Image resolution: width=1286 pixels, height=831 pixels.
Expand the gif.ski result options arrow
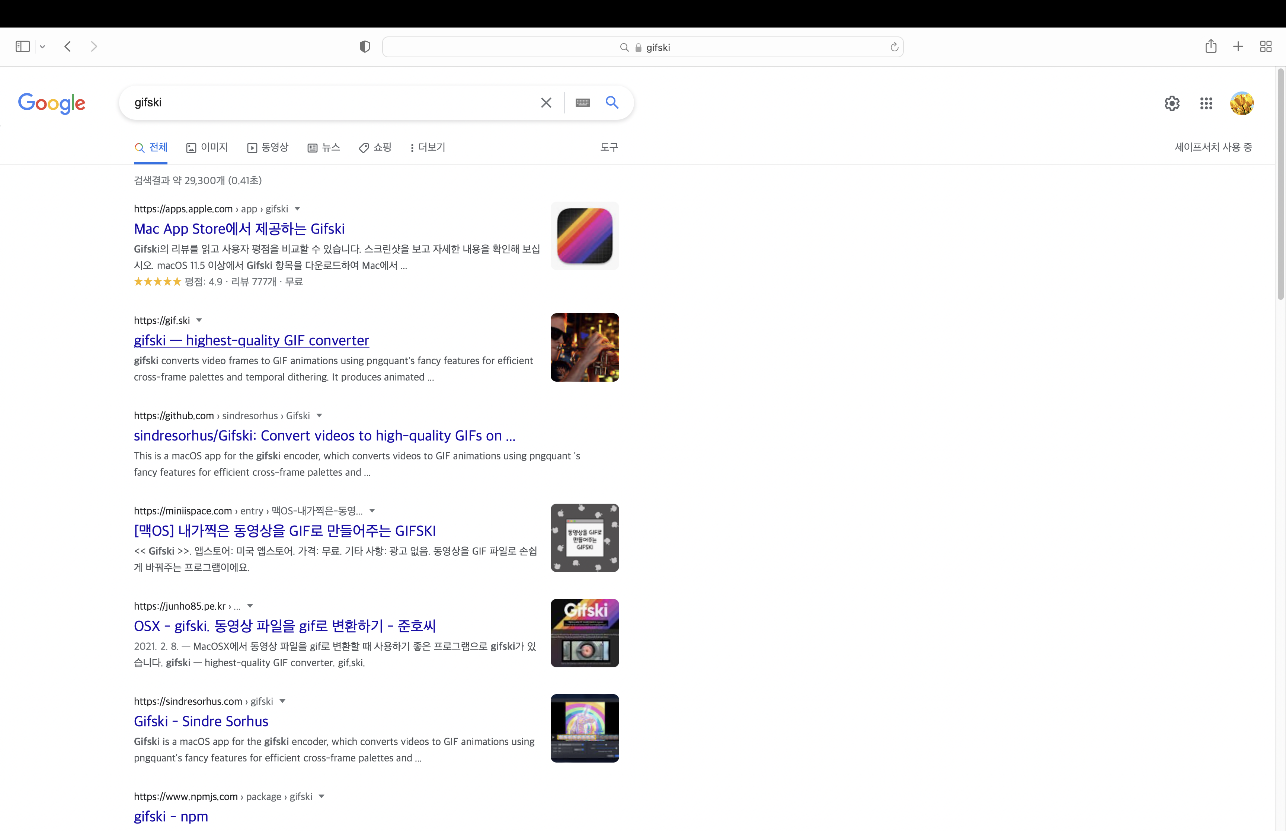(x=199, y=321)
